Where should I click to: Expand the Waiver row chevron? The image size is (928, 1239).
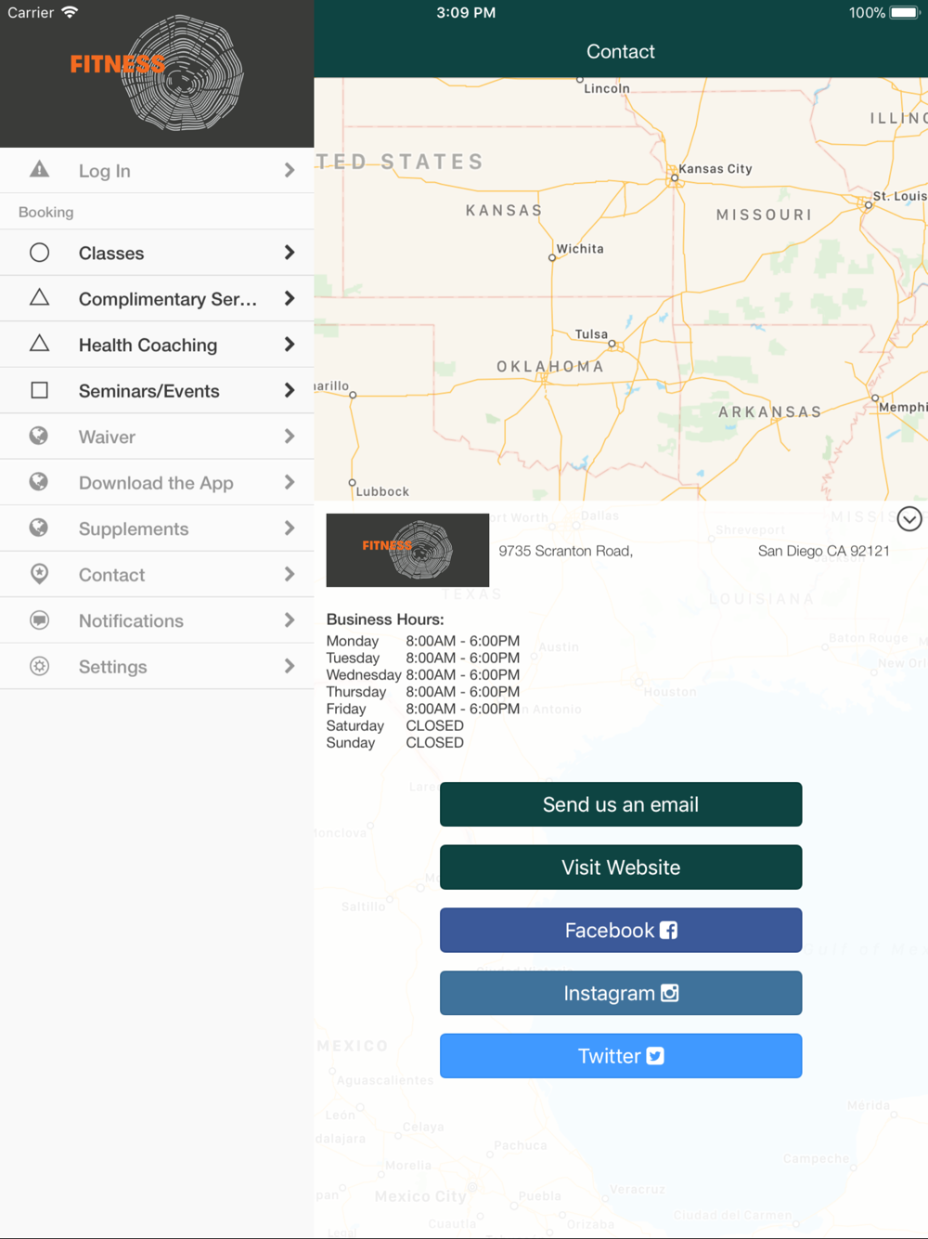click(x=290, y=437)
